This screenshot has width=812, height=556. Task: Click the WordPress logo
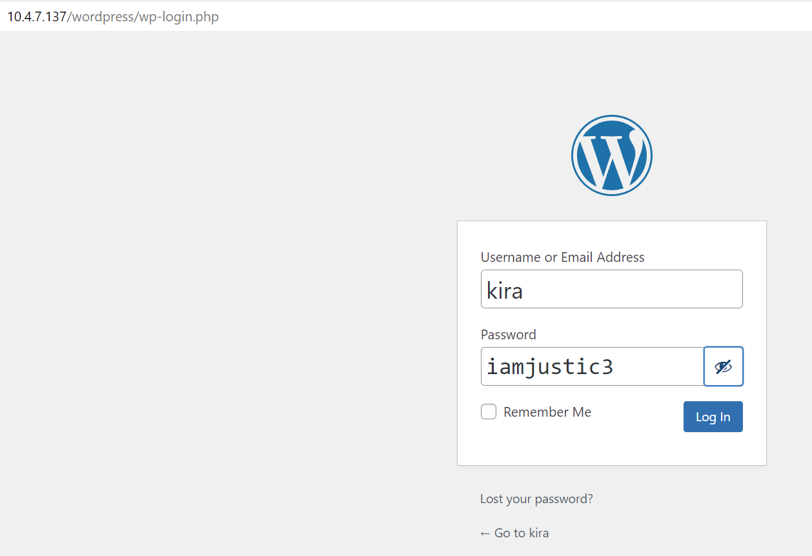611,155
